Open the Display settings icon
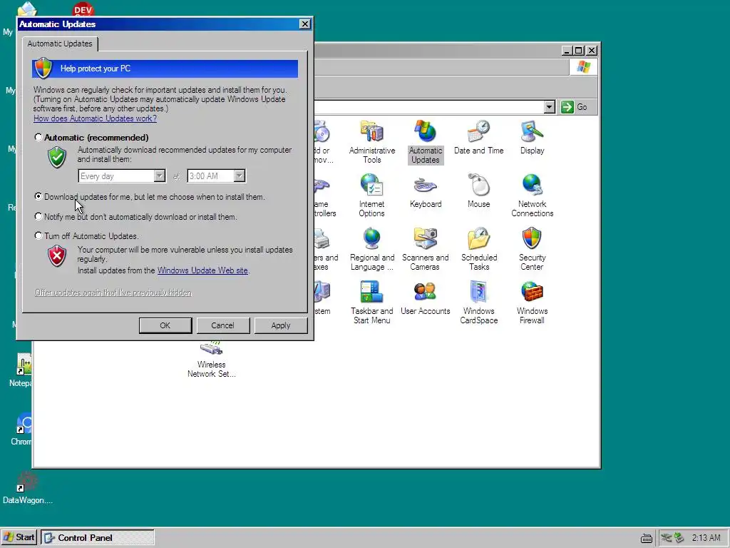The image size is (730, 548). pyautogui.click(x=532, y=138)
